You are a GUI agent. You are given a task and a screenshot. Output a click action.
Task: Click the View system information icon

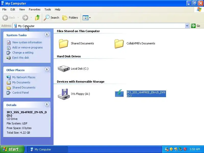point(9,43)
